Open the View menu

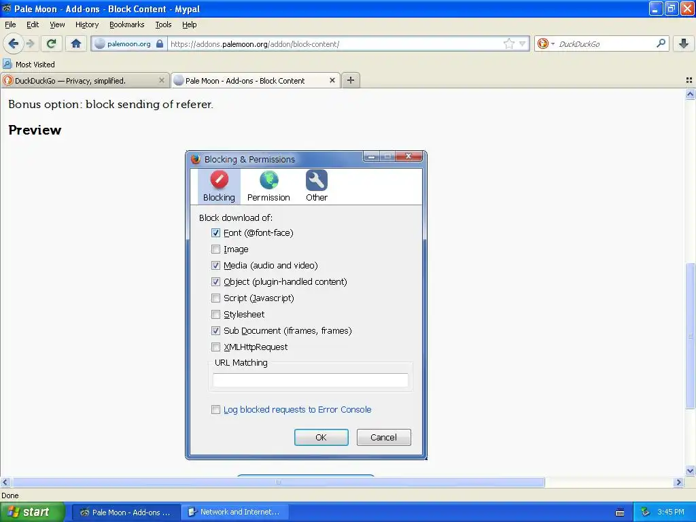tap(57, 24)
